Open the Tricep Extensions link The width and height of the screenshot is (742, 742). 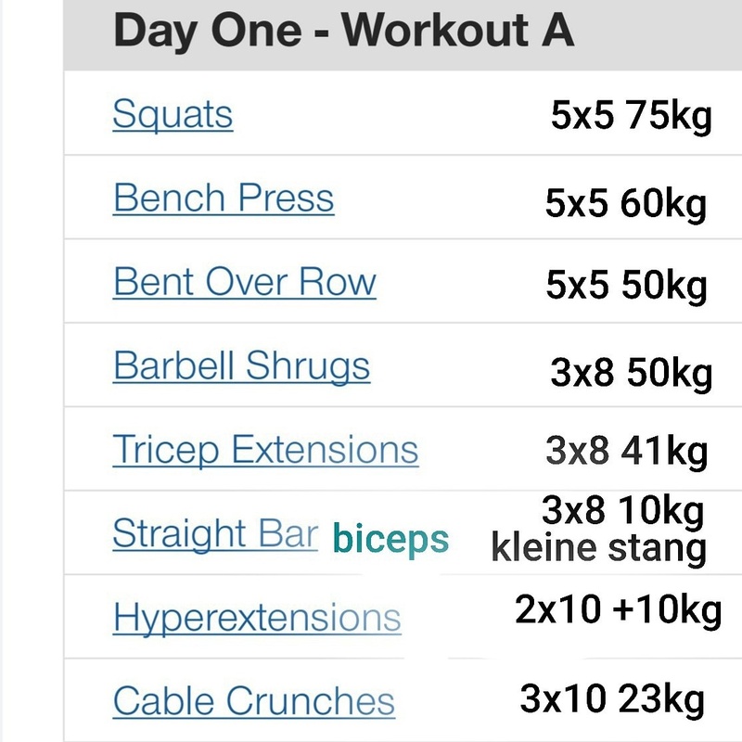pos(265,450)
